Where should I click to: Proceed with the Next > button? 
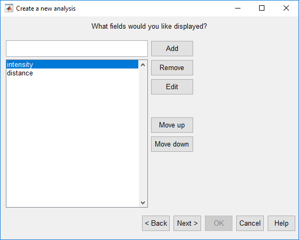[187, 223]
